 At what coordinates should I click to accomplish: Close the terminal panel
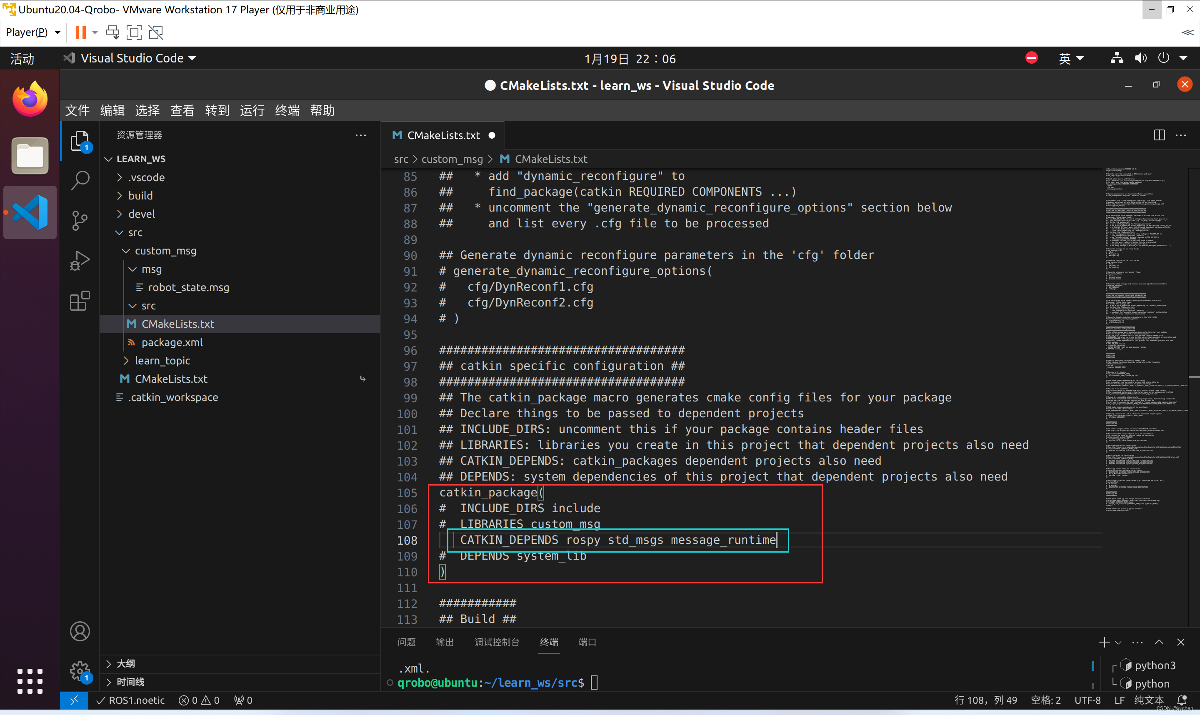1181,642
